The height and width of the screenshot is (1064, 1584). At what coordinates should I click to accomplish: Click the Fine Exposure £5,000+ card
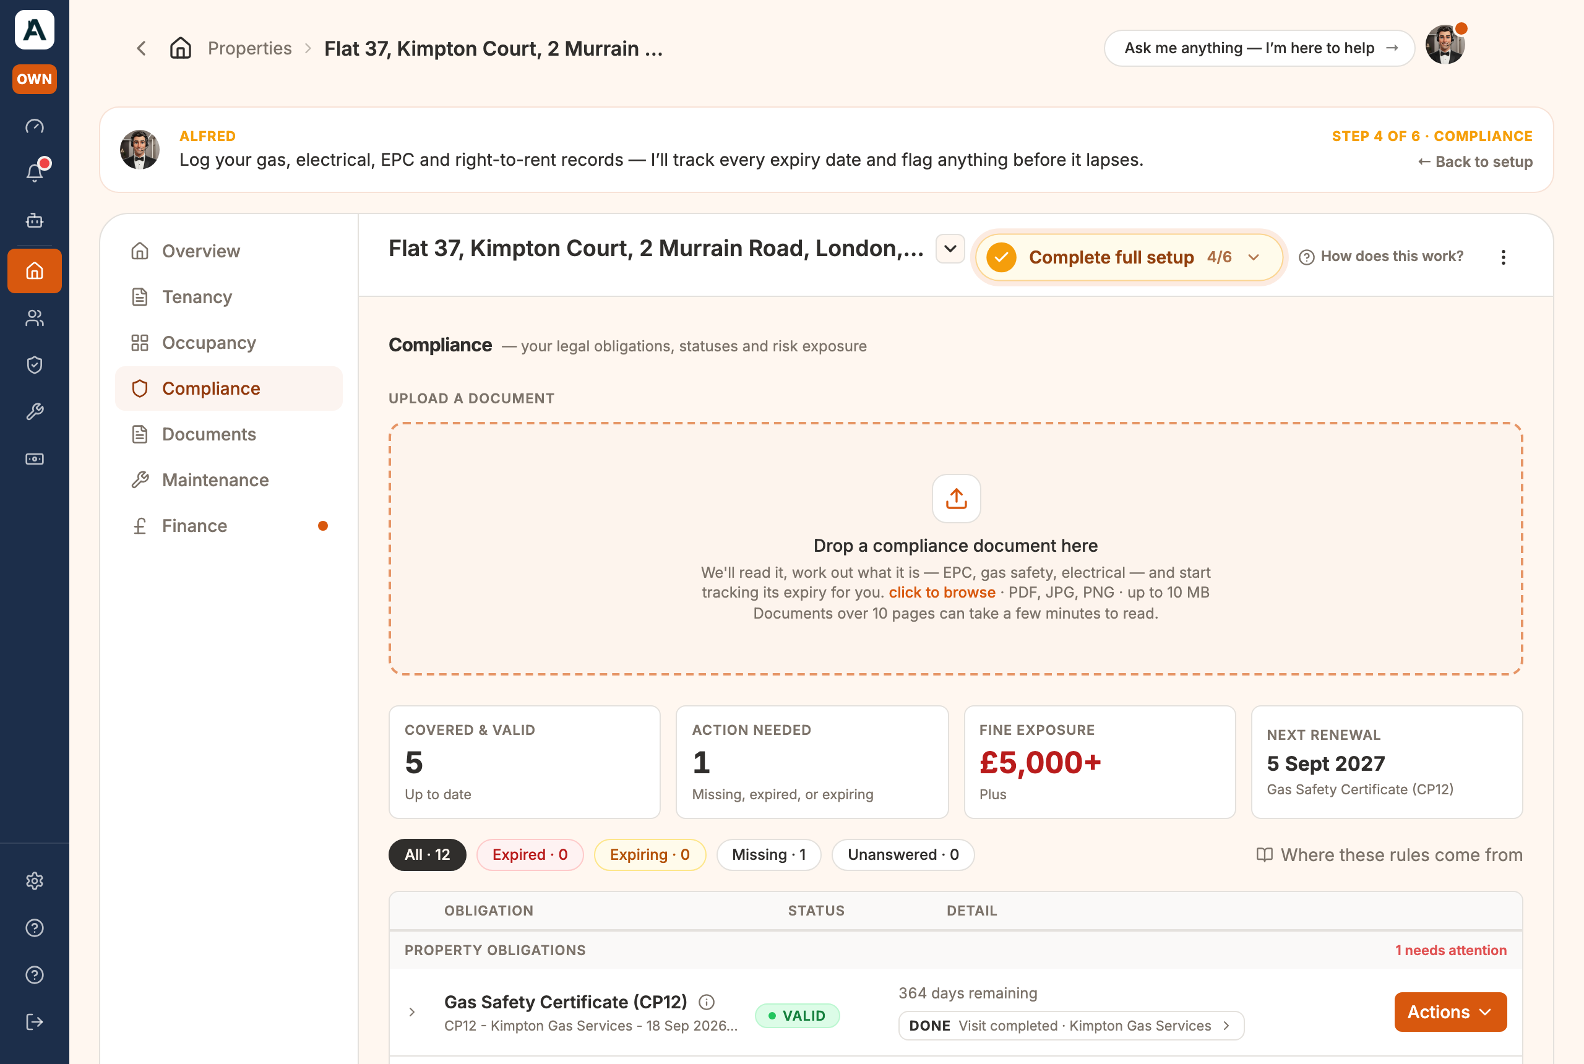[1100, 762]
